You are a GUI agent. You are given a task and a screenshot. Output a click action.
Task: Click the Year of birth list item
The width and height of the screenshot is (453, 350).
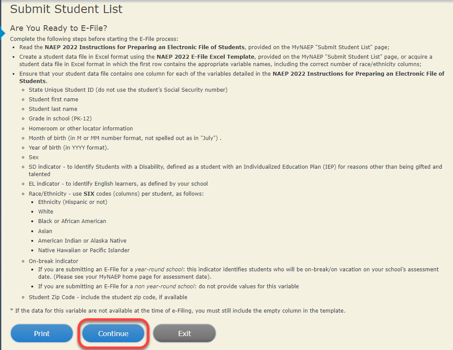pyautogui.click(x=68, y=147)
